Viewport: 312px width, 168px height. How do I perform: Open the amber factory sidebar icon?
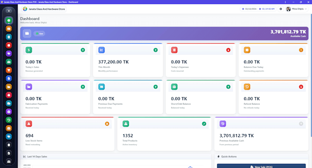point(9,87)
